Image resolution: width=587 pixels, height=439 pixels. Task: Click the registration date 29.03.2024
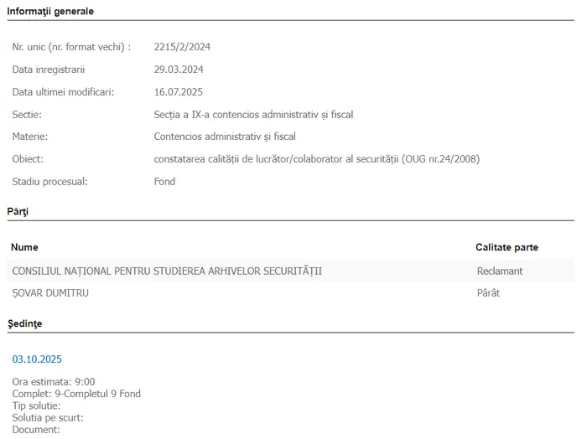coord(179,70)
